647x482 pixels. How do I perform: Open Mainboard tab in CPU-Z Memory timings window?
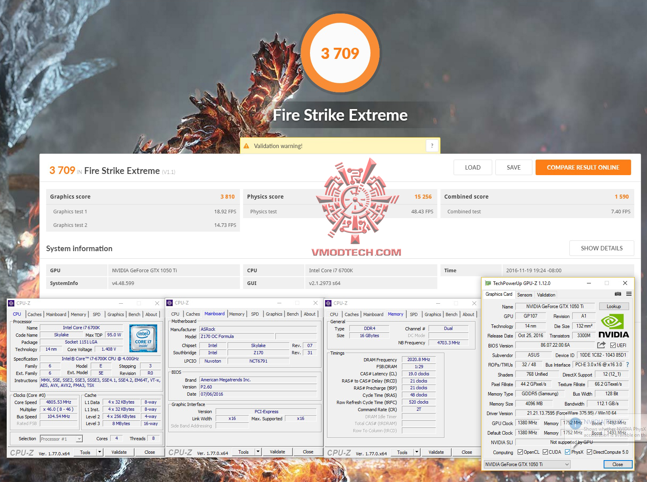(373, 314)
